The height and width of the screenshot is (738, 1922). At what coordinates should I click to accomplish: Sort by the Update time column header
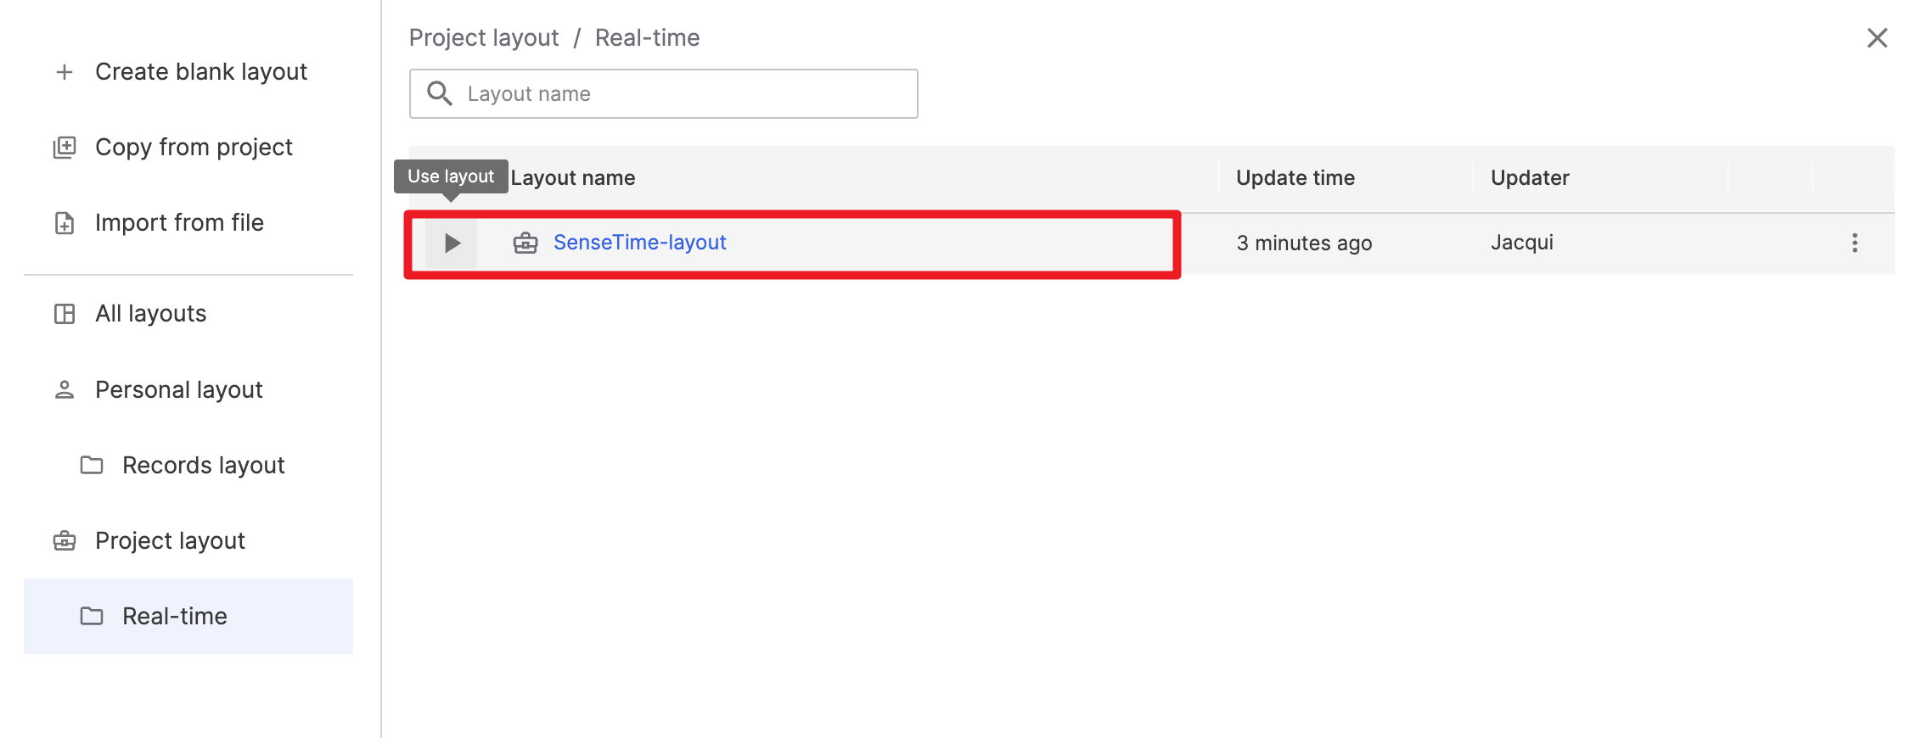pos(1295,178)
